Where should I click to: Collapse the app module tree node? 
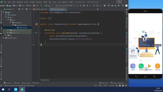pos(4,12)
